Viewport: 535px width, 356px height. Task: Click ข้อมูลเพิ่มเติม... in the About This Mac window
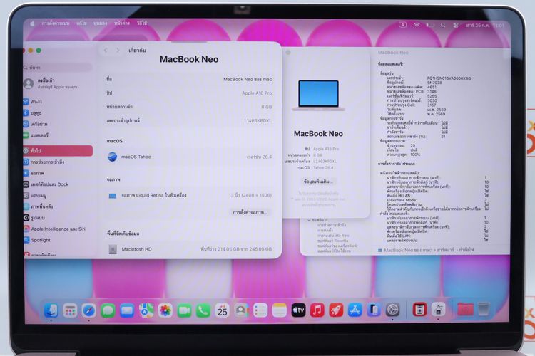pyautogui.click(x=318, y=182)
